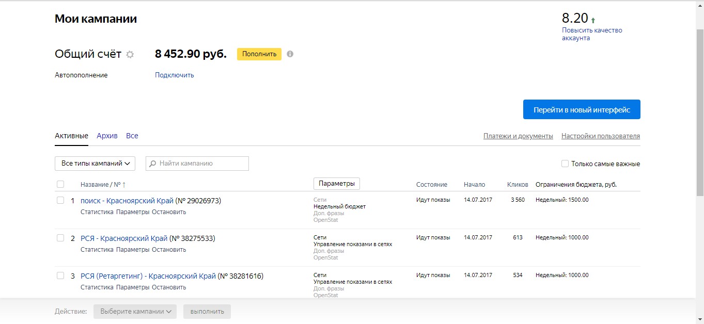The width and height of the screenshot is (704, 324).
Task: Open Платежи и документы link
Action: (518, 136)
